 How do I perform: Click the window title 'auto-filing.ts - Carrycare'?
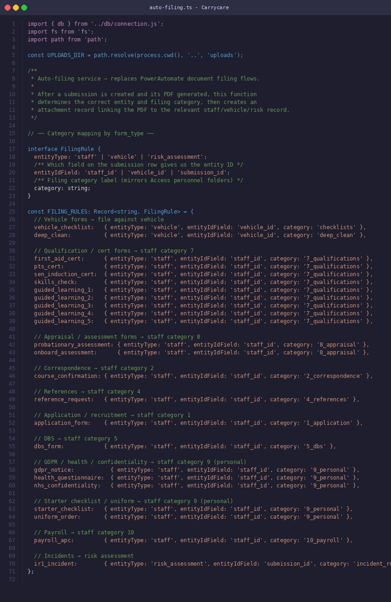pyautogui.click(x=189, y=7)
